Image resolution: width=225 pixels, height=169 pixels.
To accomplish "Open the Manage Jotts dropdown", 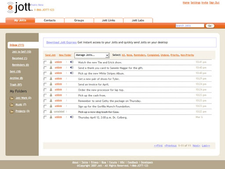I will pyautogui.click(x=92, y=55).
